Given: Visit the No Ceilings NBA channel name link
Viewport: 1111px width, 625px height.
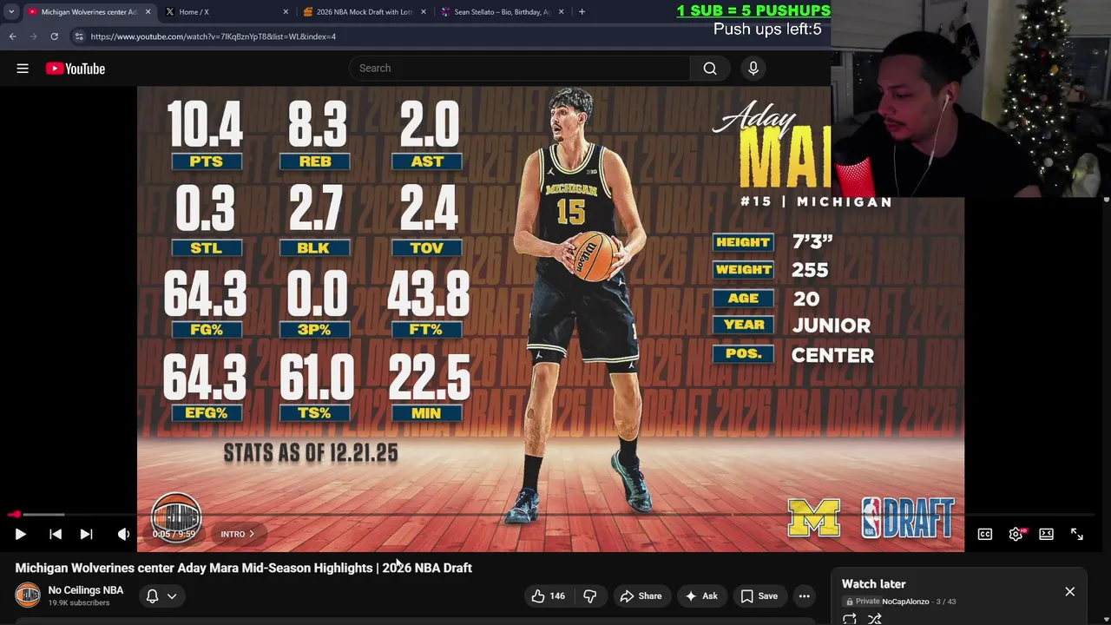Looking at the screenshot, I should pyautogui.click(x=86, y=590).
